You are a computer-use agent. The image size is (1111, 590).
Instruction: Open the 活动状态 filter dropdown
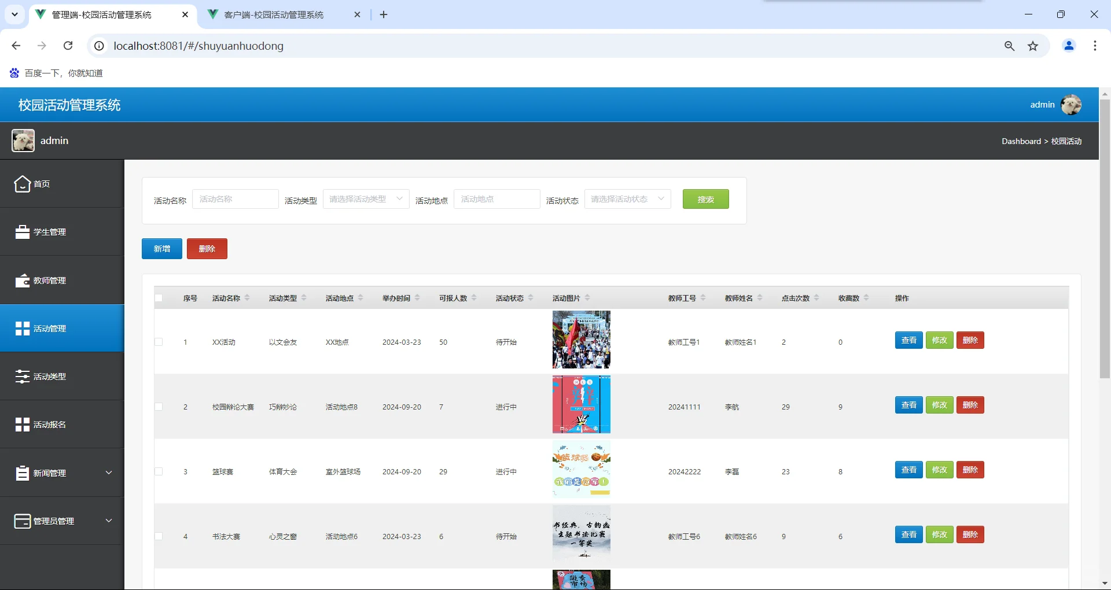(x=628, y=199)
